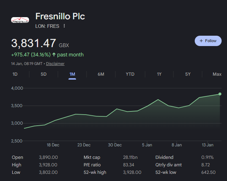The image size is (227, 181).
Task: View the 1Y price chart
Action: [159, 74]
